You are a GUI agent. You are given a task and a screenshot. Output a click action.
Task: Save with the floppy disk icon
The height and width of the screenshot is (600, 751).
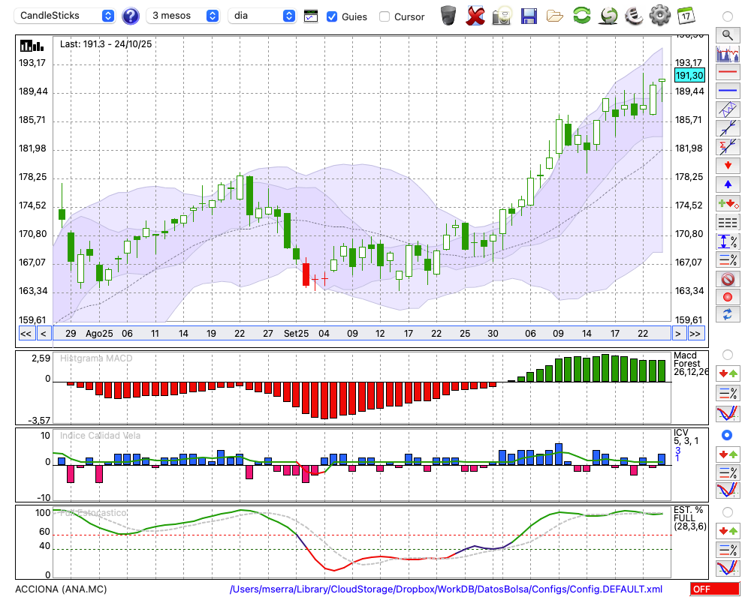tap(529, 16)
